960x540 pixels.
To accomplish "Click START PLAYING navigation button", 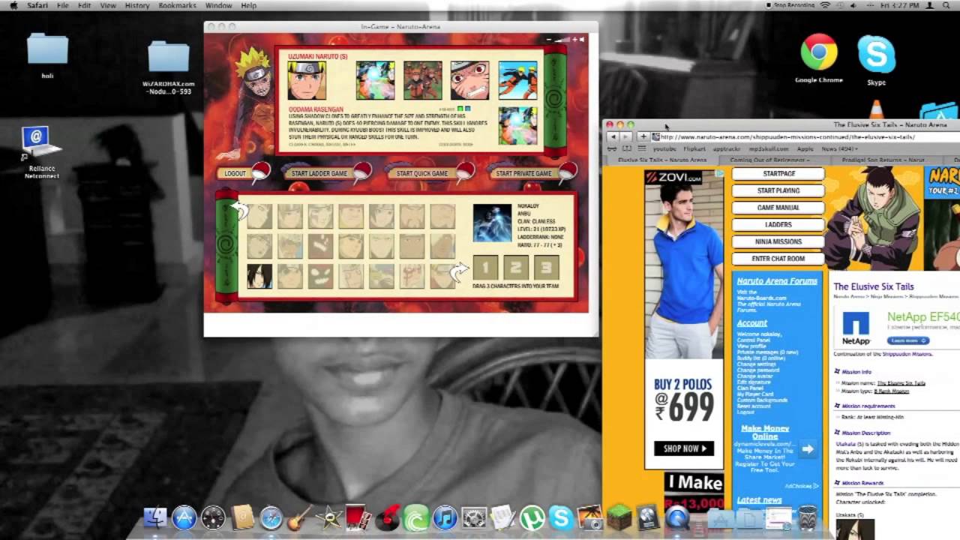I will (778, 190).
